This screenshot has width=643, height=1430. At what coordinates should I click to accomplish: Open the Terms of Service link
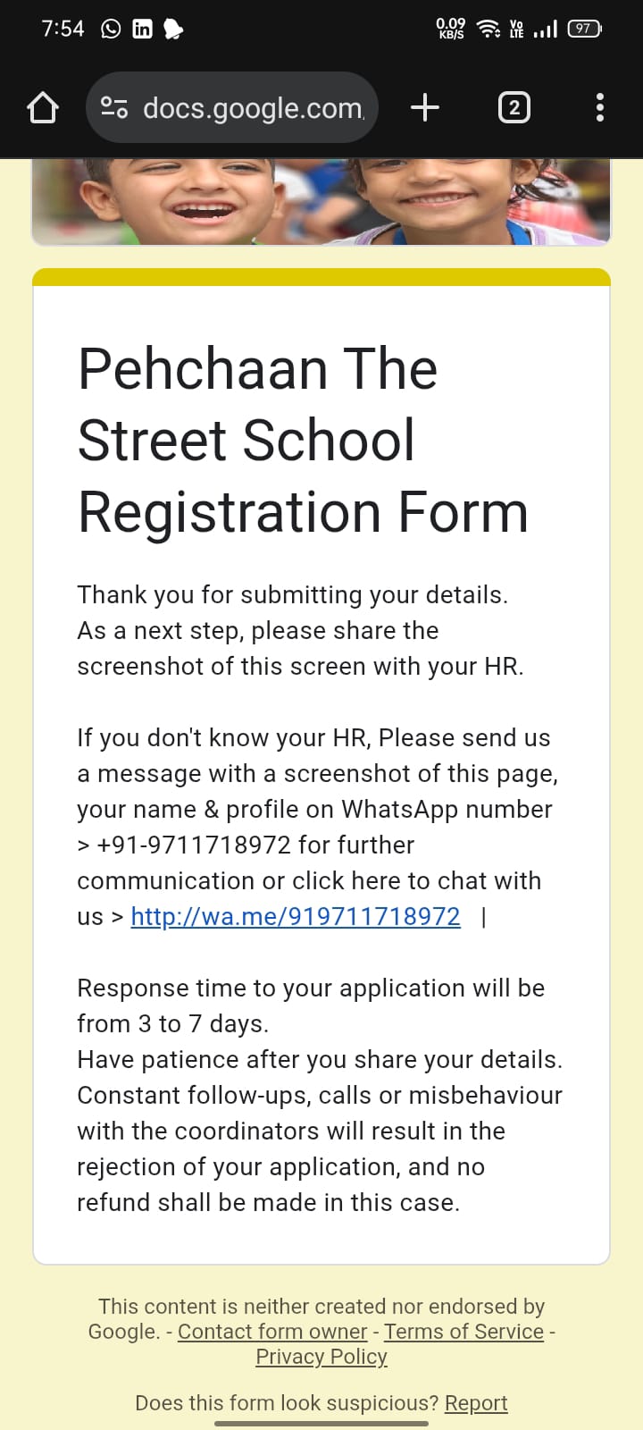463,1332
